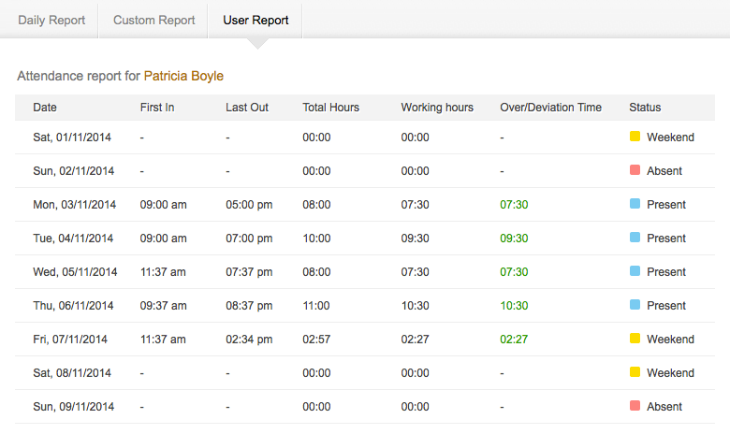Click Weekend status label for Fri, 07/11/2014
This screenshot has height=434, width=730.
click(670, 340)
